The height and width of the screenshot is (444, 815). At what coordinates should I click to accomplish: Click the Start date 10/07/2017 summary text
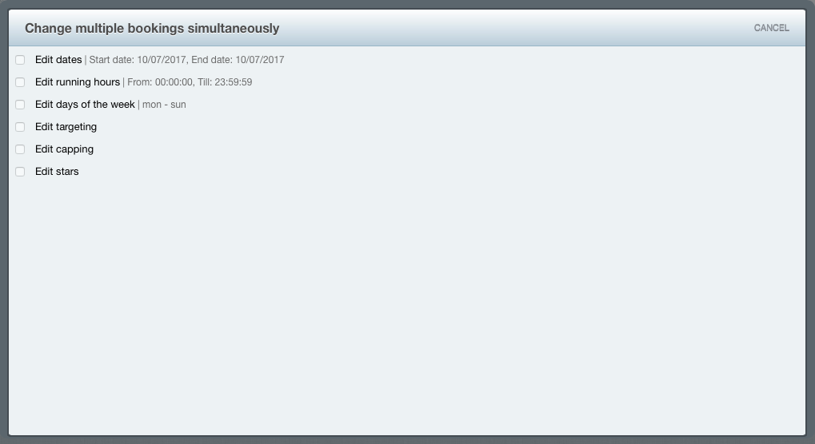point(138,60)
